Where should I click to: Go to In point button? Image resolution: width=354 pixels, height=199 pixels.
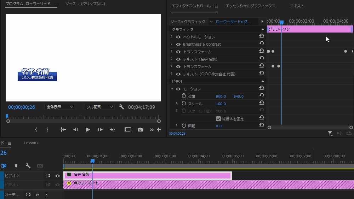coord(63,130)
